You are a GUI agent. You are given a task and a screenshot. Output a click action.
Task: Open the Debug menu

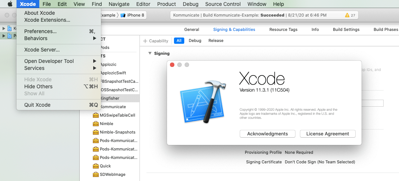click(x=191, y=4)
